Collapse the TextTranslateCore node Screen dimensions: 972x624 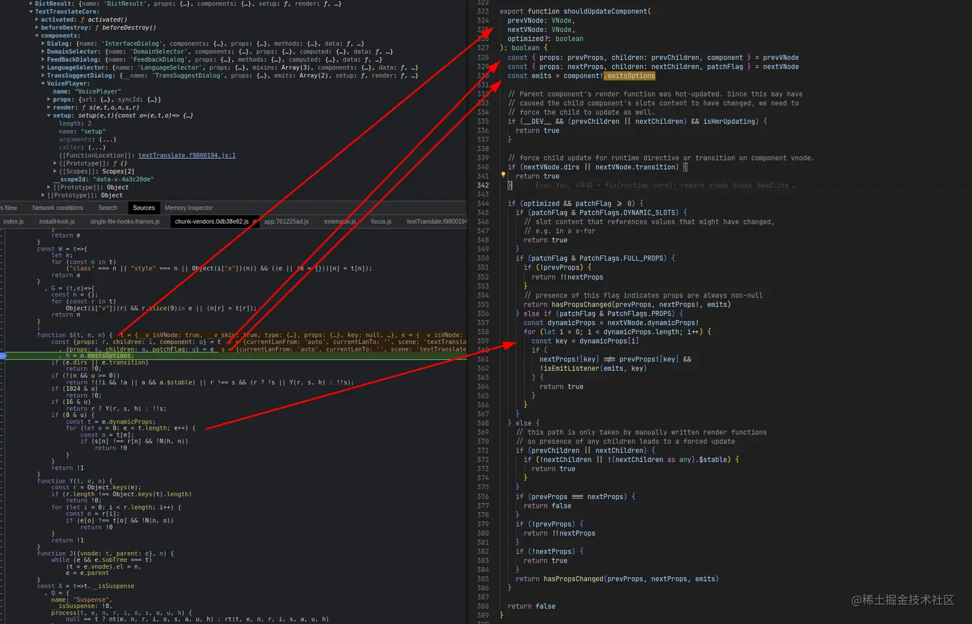(32, 12)
